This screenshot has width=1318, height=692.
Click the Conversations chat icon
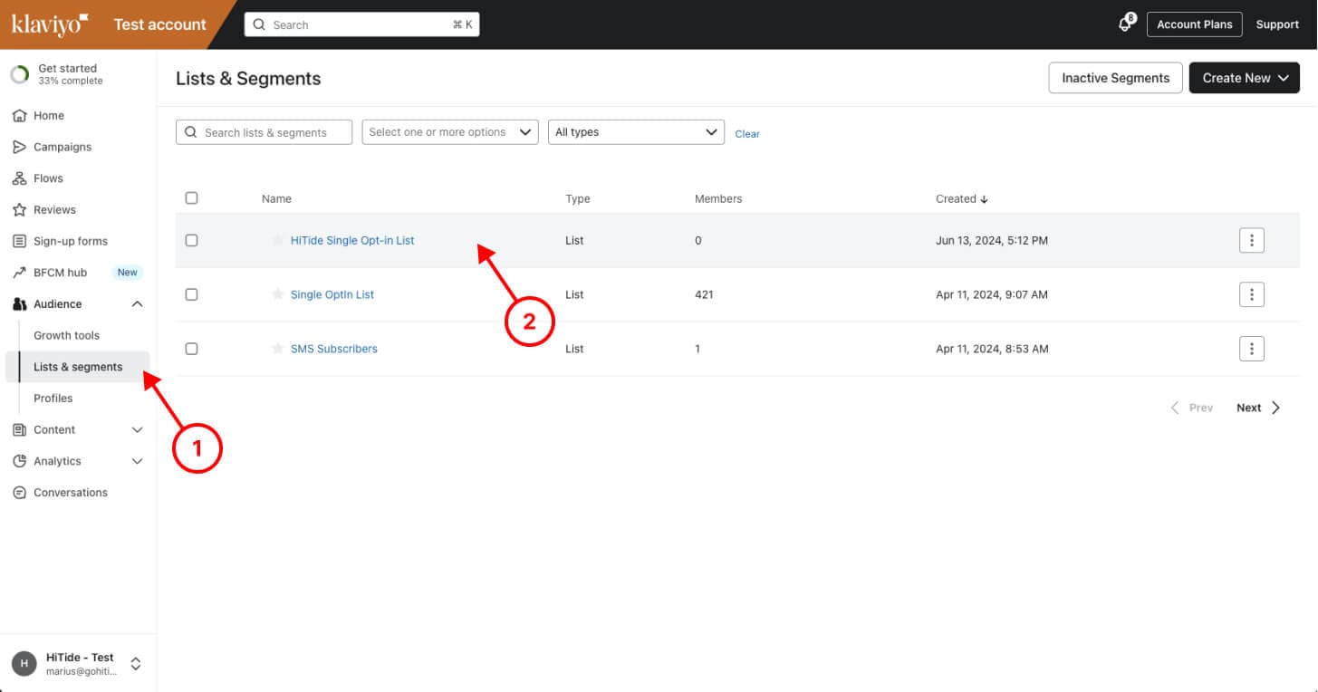(x=19, y=493)
